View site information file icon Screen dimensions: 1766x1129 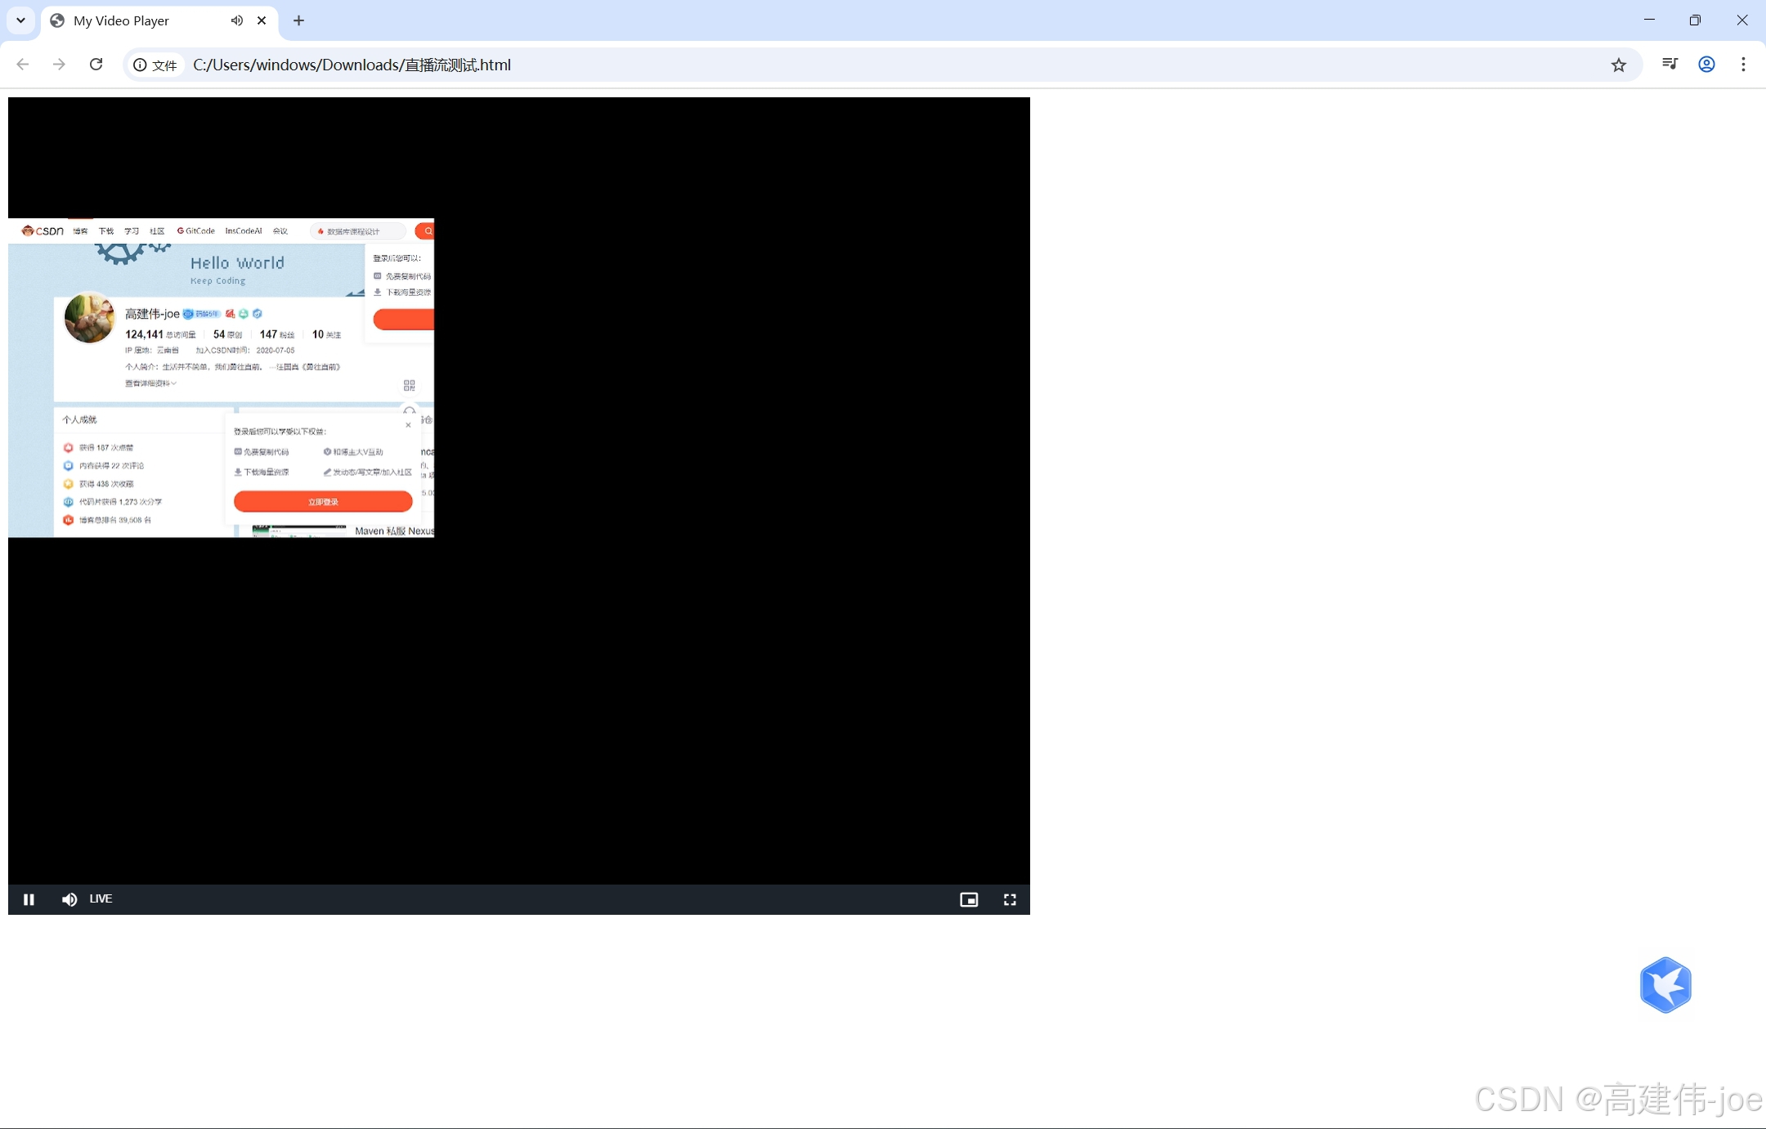[155, 65]
